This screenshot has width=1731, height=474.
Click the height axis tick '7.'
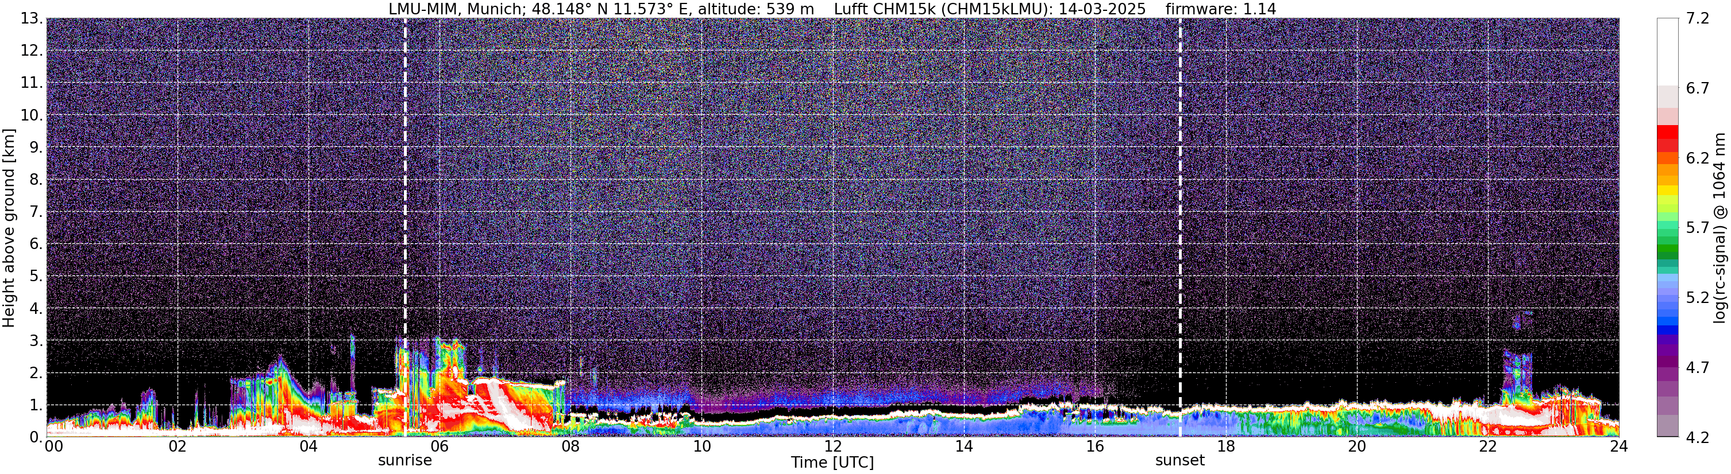[36, 212]
